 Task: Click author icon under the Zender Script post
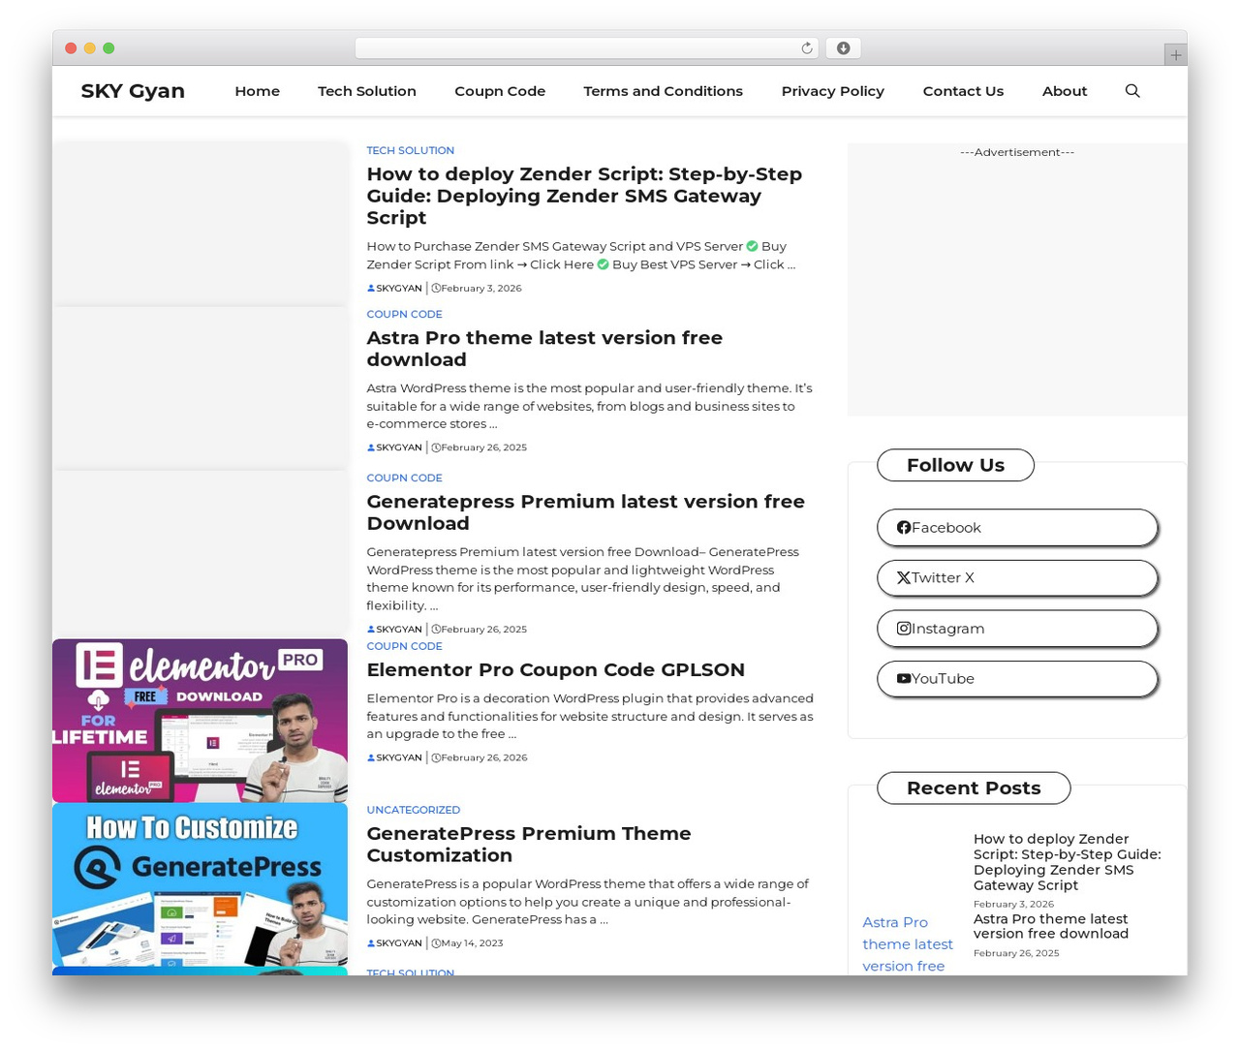pos(371,289)
